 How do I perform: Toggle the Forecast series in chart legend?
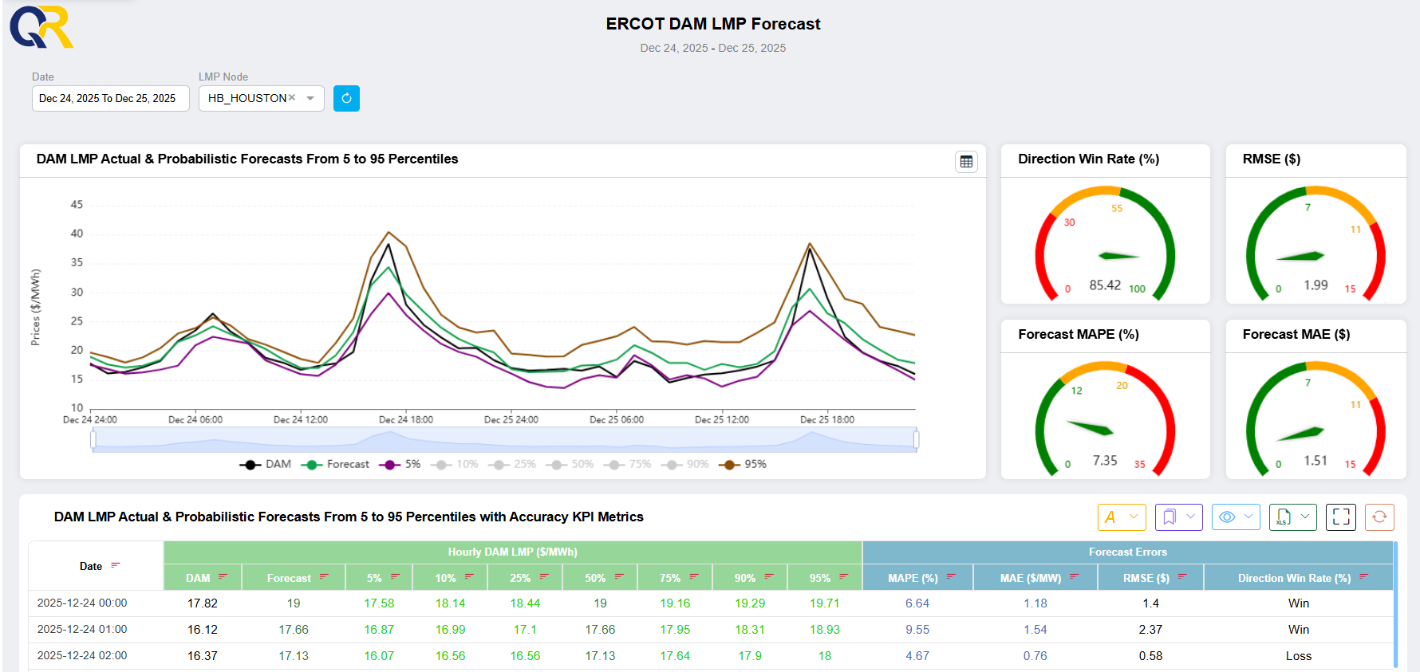tap(335, 464)
